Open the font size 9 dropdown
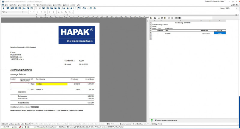 (x=27, y=12)
